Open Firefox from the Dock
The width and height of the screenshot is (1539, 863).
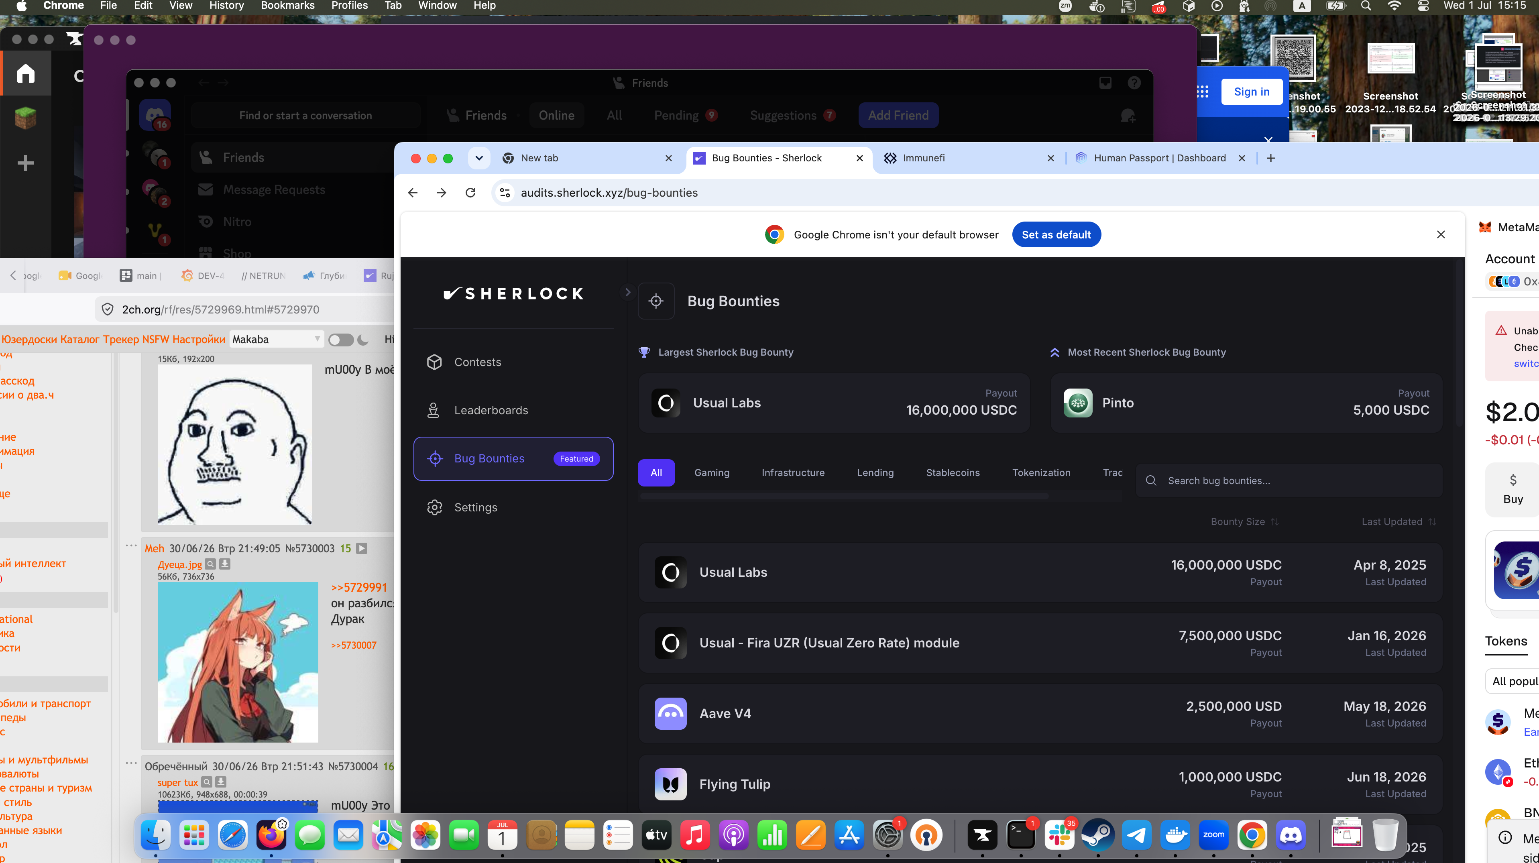point(271,835)
